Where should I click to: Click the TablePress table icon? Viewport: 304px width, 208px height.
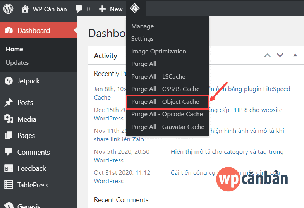[x=9, y=185]
